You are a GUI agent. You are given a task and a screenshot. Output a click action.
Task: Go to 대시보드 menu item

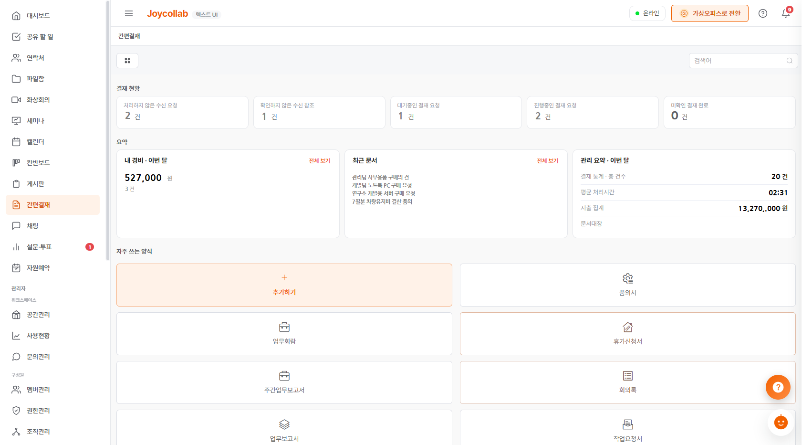coord(53,16)
